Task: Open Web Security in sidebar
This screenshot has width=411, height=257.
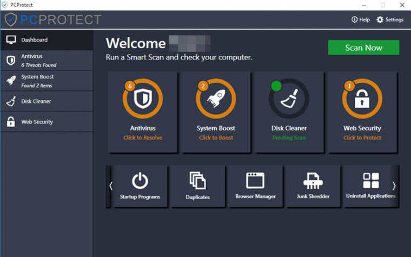Action: (47, 122)
